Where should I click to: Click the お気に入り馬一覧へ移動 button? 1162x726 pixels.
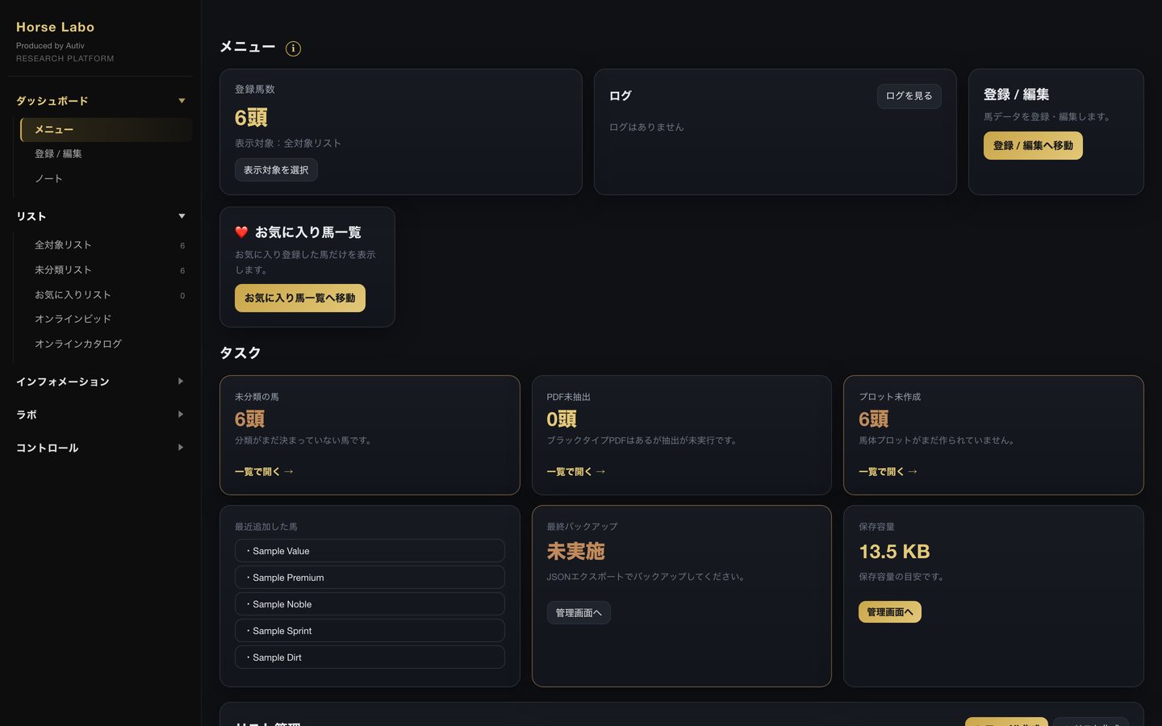click(x=300, y=298)
